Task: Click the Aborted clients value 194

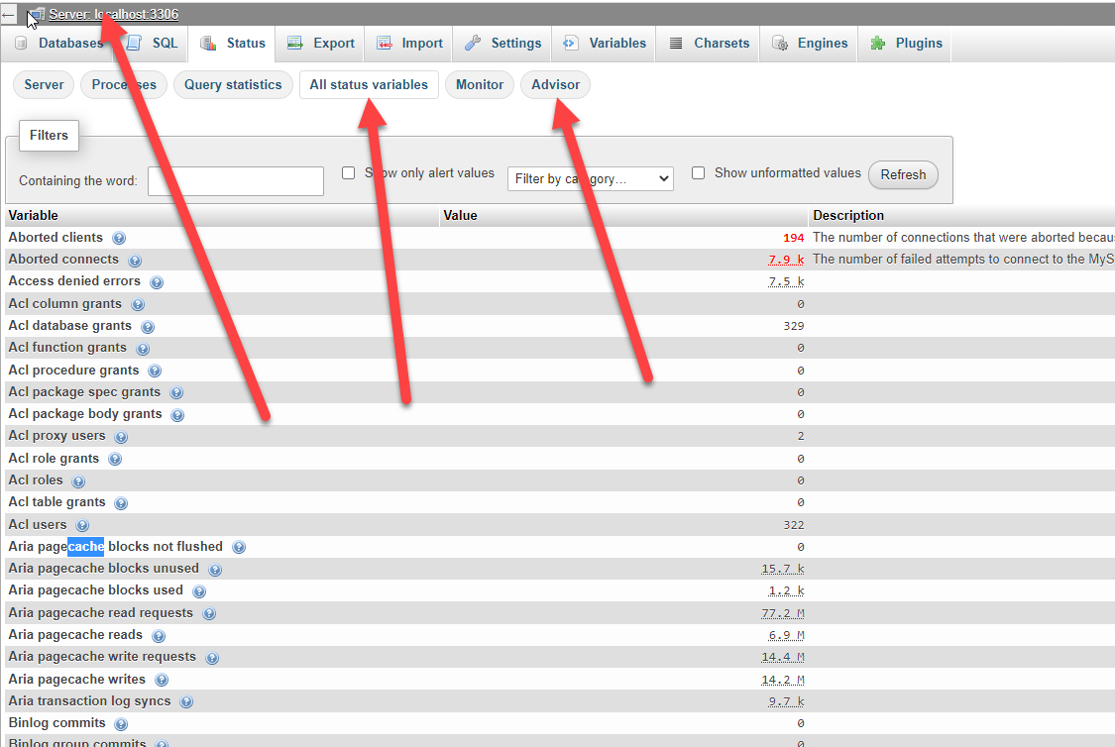Action: tap(794, 238)
